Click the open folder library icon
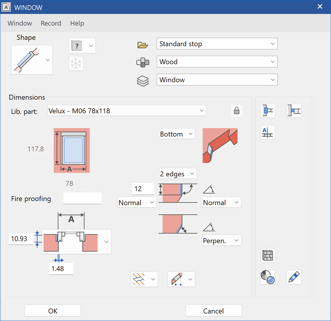Image resolution: width=331 pixels, height=321 pixels. click(x=143, y=45)
